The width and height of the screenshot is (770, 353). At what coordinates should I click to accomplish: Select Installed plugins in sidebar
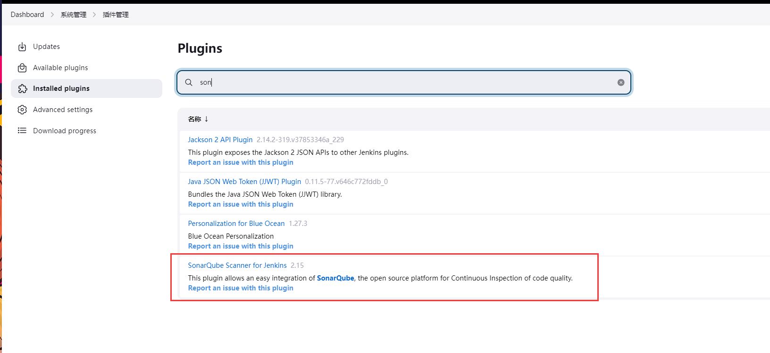click(86, 88)
